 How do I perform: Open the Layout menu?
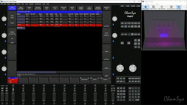[13, 4]
